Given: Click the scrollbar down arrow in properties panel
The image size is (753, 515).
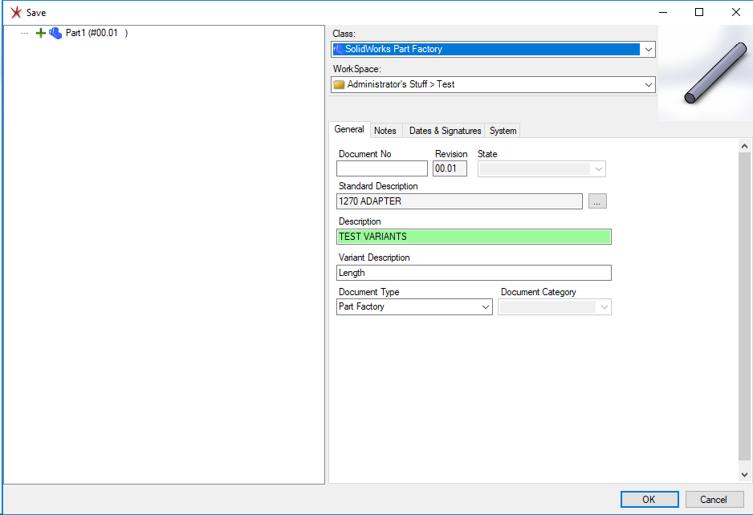Looking at the screenshot, I should (745, 476).
